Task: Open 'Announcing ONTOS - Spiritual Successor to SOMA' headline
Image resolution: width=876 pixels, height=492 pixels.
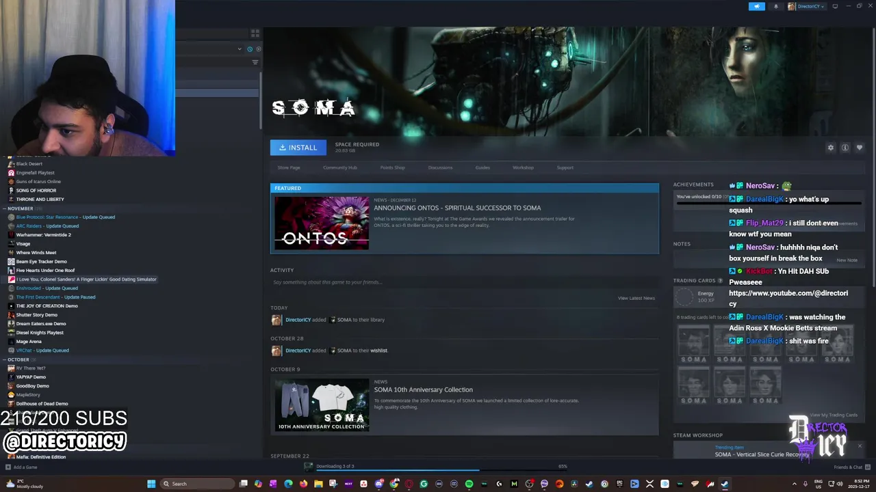Action: tap(457, 208)
